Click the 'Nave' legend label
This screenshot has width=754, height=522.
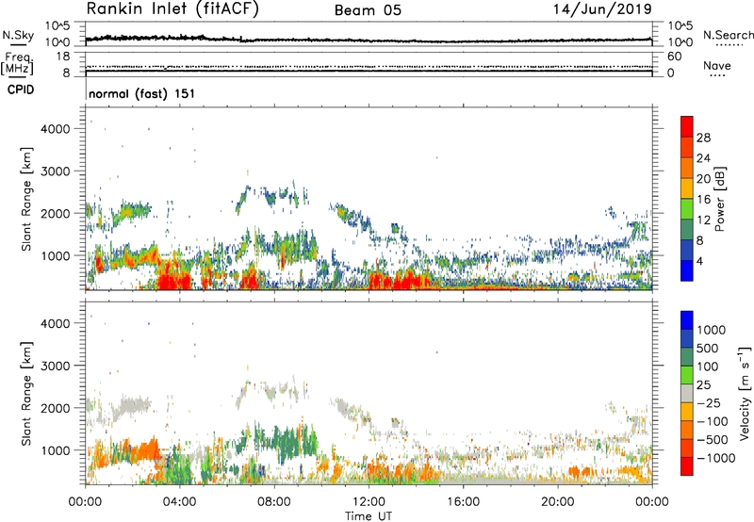coord(717,65)
